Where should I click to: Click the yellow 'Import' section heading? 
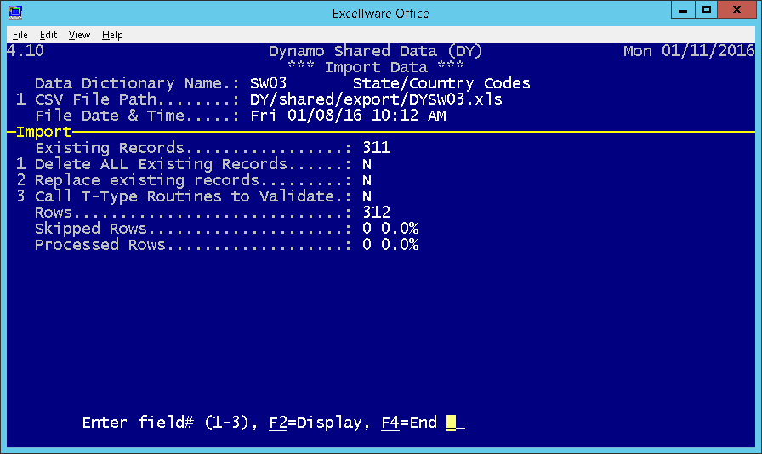pos(44,132)
